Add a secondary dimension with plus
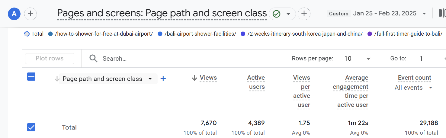Screen dimensions: 446x138 tap(163, 79)
